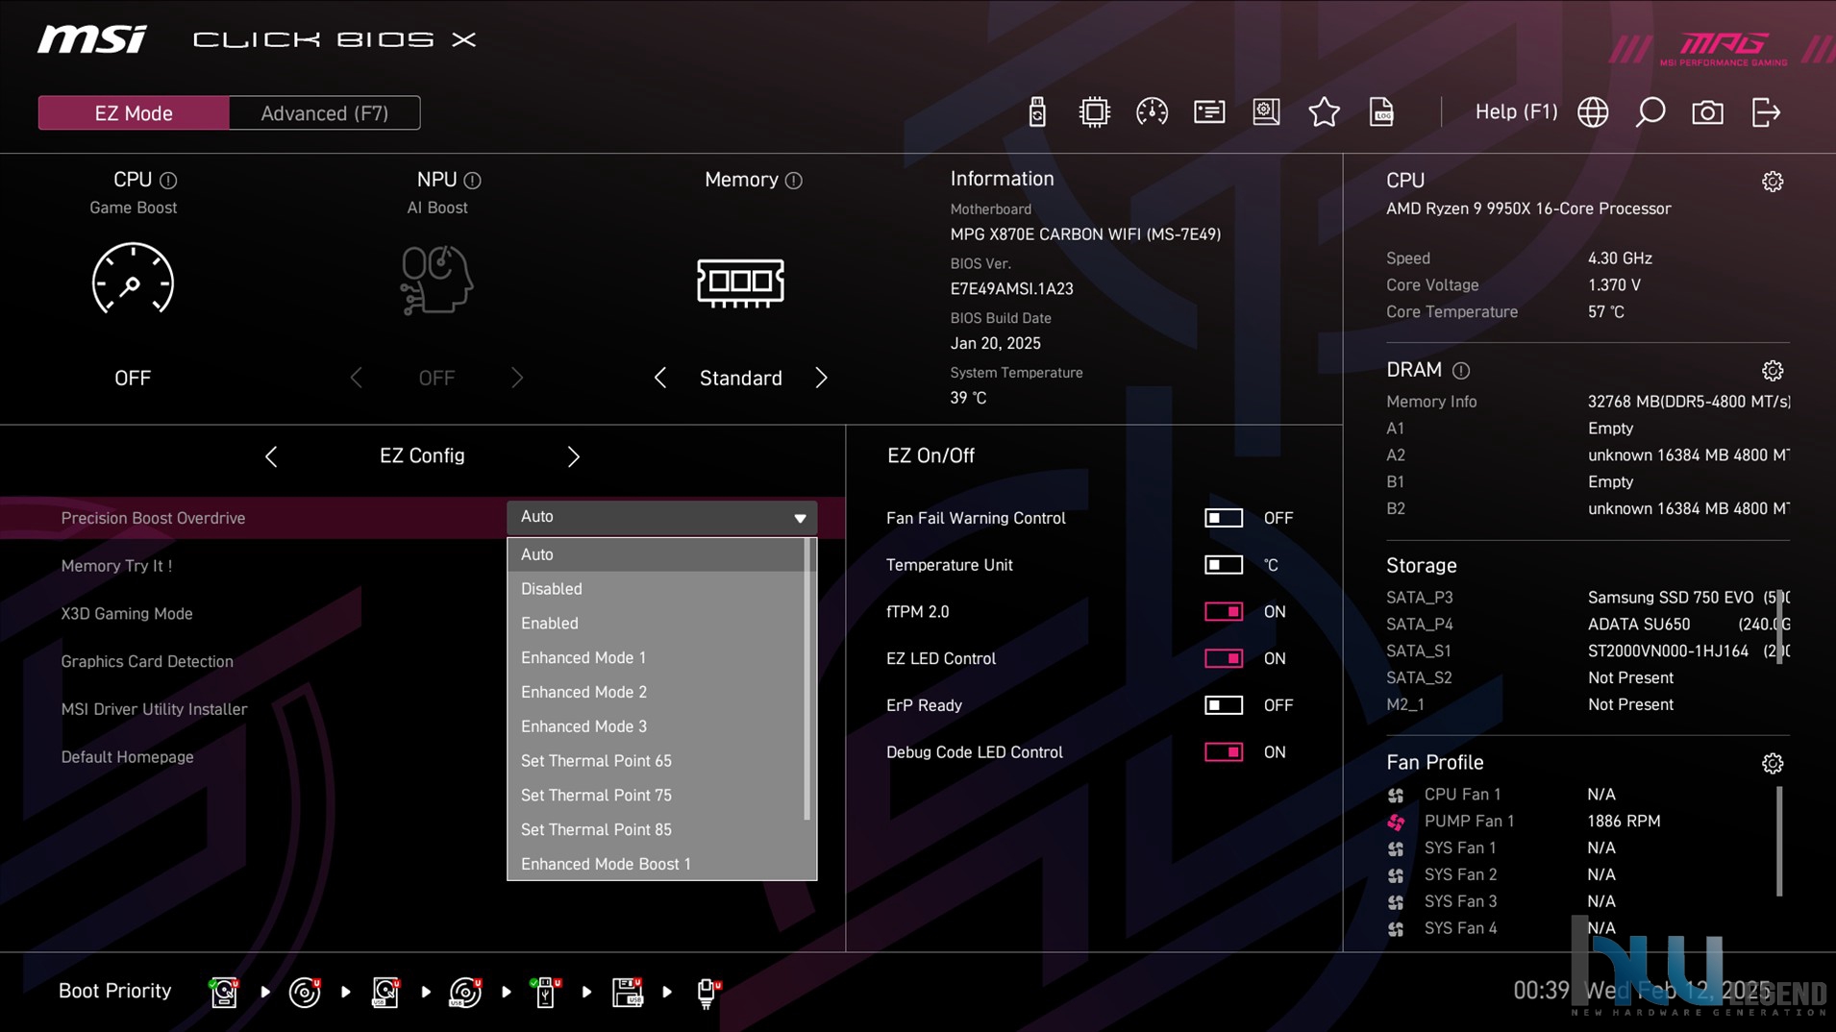Choose Enhanced Mode 3 option
The image size is (1836, 1032).
point(656,727)
